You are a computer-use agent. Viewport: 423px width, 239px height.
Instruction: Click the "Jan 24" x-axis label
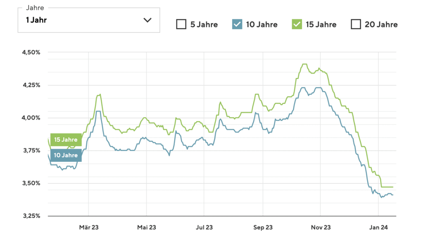[x=379, y=227]
